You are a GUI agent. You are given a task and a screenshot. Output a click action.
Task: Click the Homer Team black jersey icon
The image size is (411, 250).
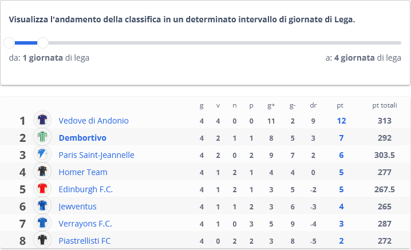[x=42, y=171]
